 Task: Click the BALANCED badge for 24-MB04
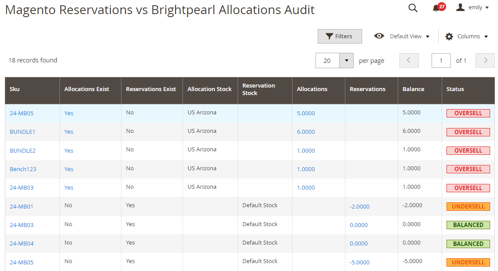click(x=468, y=244)
